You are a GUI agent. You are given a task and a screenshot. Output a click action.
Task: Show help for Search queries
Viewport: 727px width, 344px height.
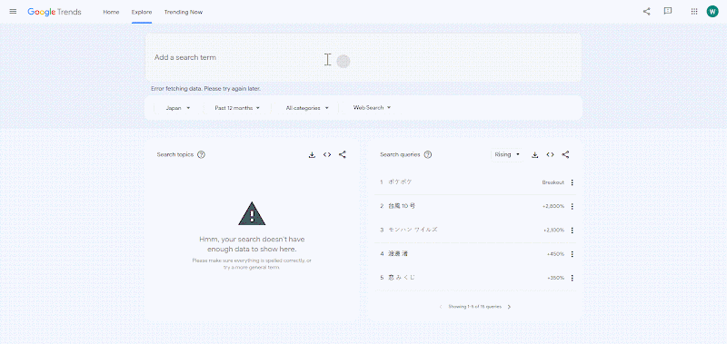click(x=428, y=154)
